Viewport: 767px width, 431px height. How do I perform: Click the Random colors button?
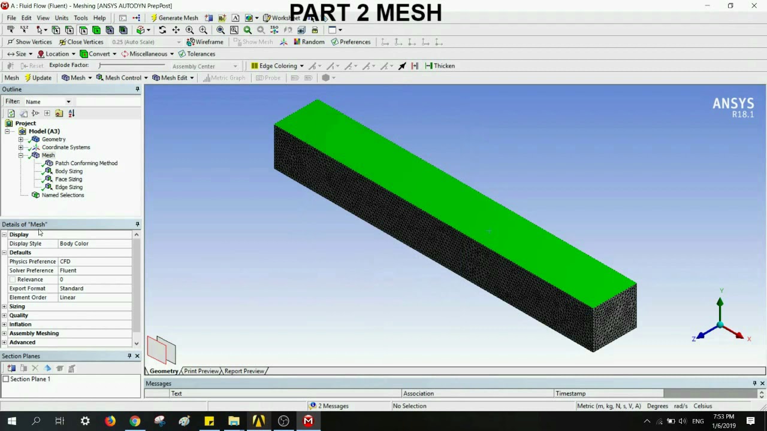click(x=309, y=42)
